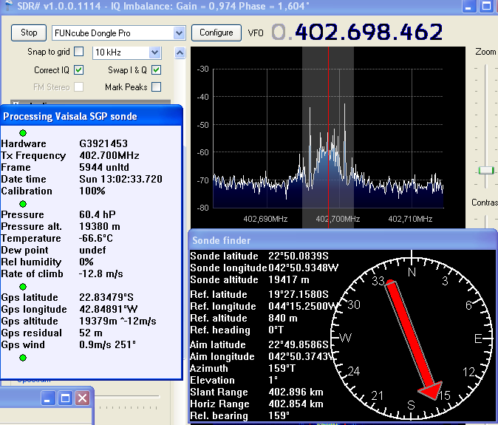The height and width of the screenshot is (425, 498).
Task: Select the Rel. bearing value 159°
Action: pos(279,415)
